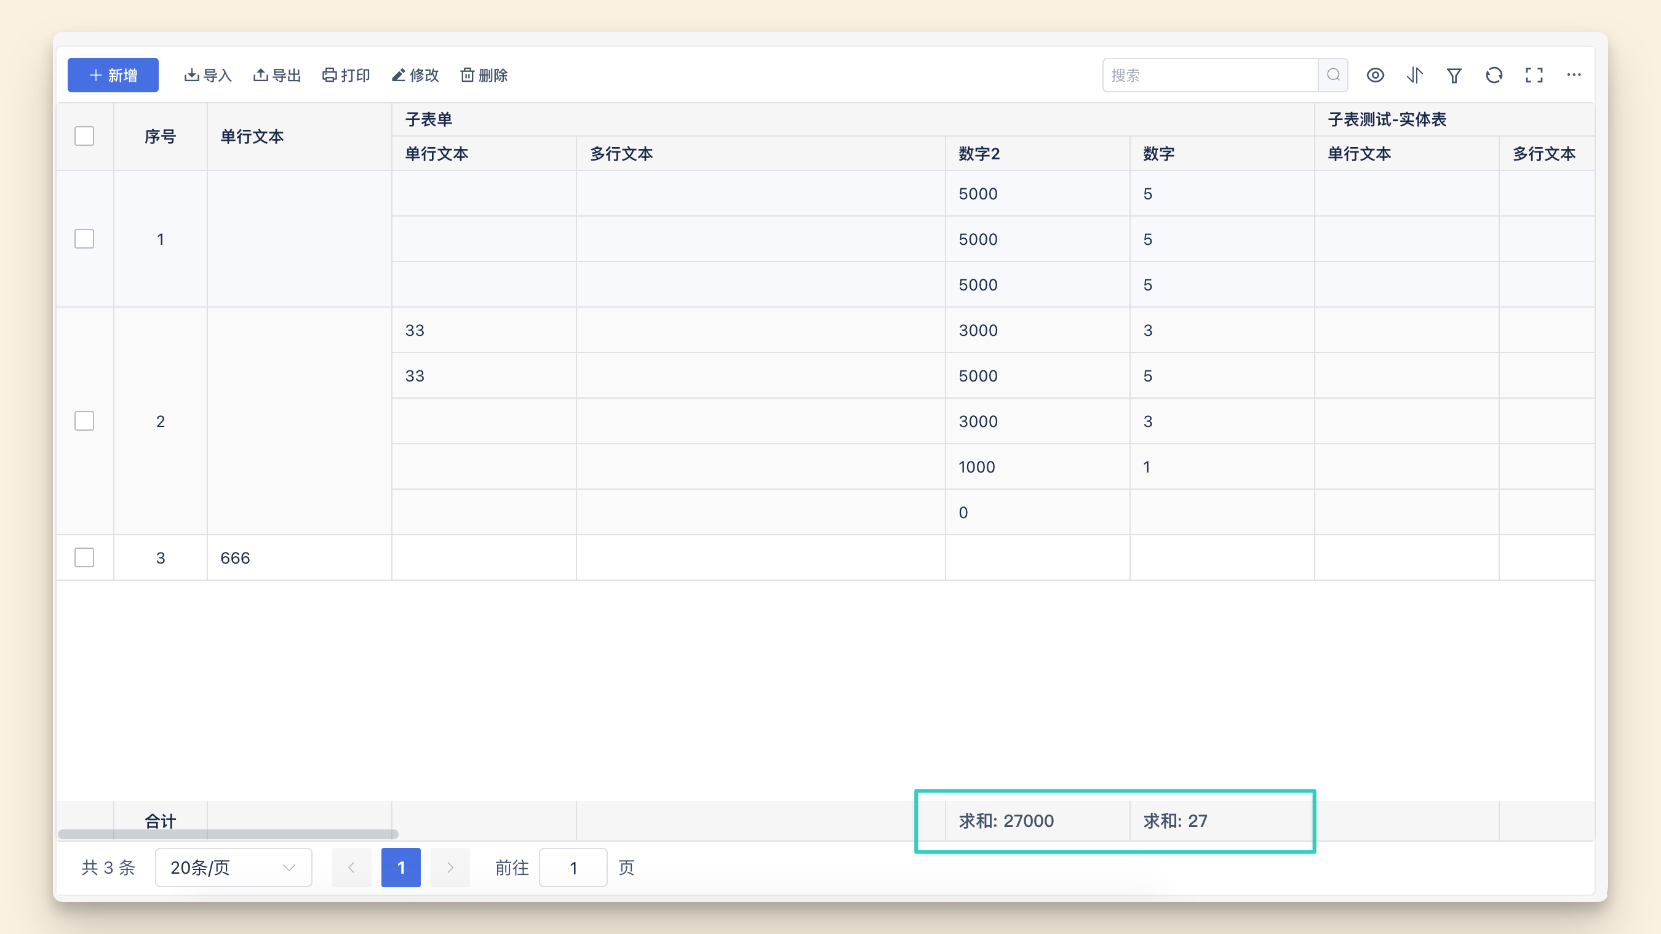
Task: Tick the checkbox for row 1
Action: pos(84,239)
